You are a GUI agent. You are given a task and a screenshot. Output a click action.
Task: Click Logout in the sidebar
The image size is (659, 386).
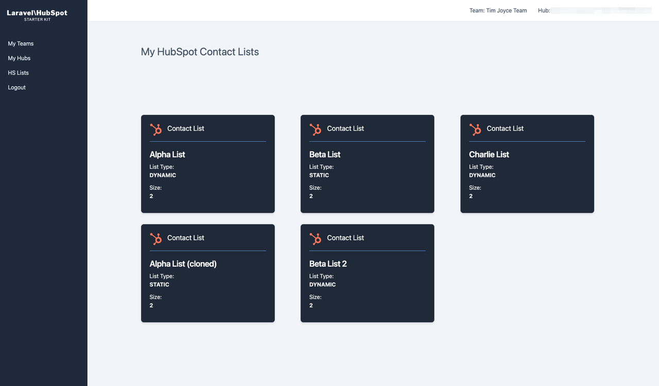[x=16, y=87]
